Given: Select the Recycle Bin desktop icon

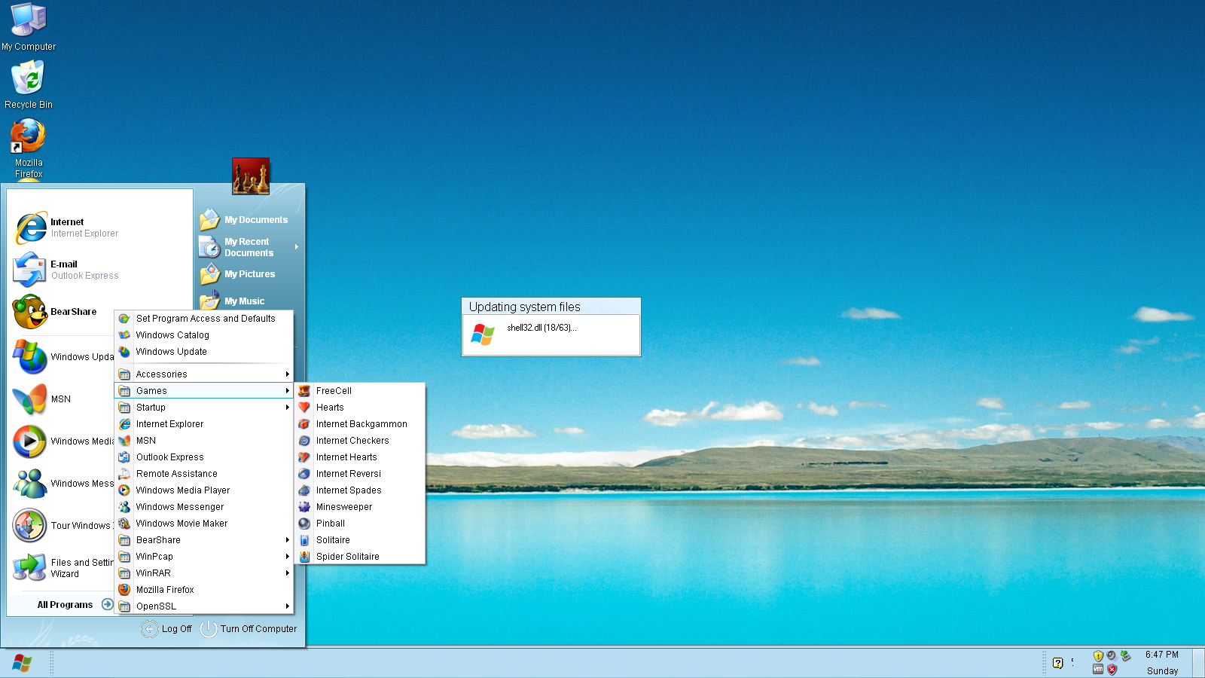Looking at the screenshot, I should (29, 84).
